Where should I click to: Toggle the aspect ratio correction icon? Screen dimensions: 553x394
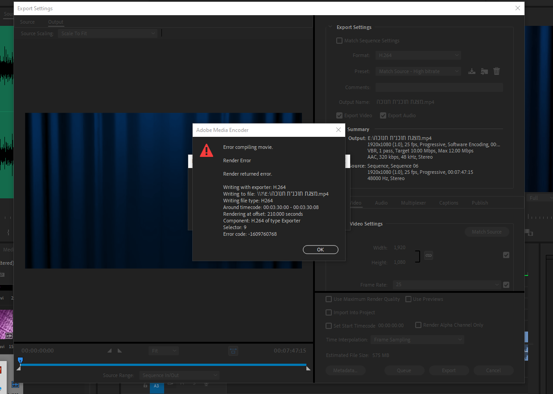pyautogui.click(x=233, y=351)
